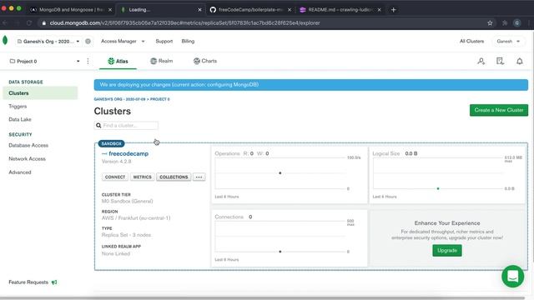This screenshot has width=534, height=300.
Task: Open the browser extensions puzzle icon
Action: 505,22
